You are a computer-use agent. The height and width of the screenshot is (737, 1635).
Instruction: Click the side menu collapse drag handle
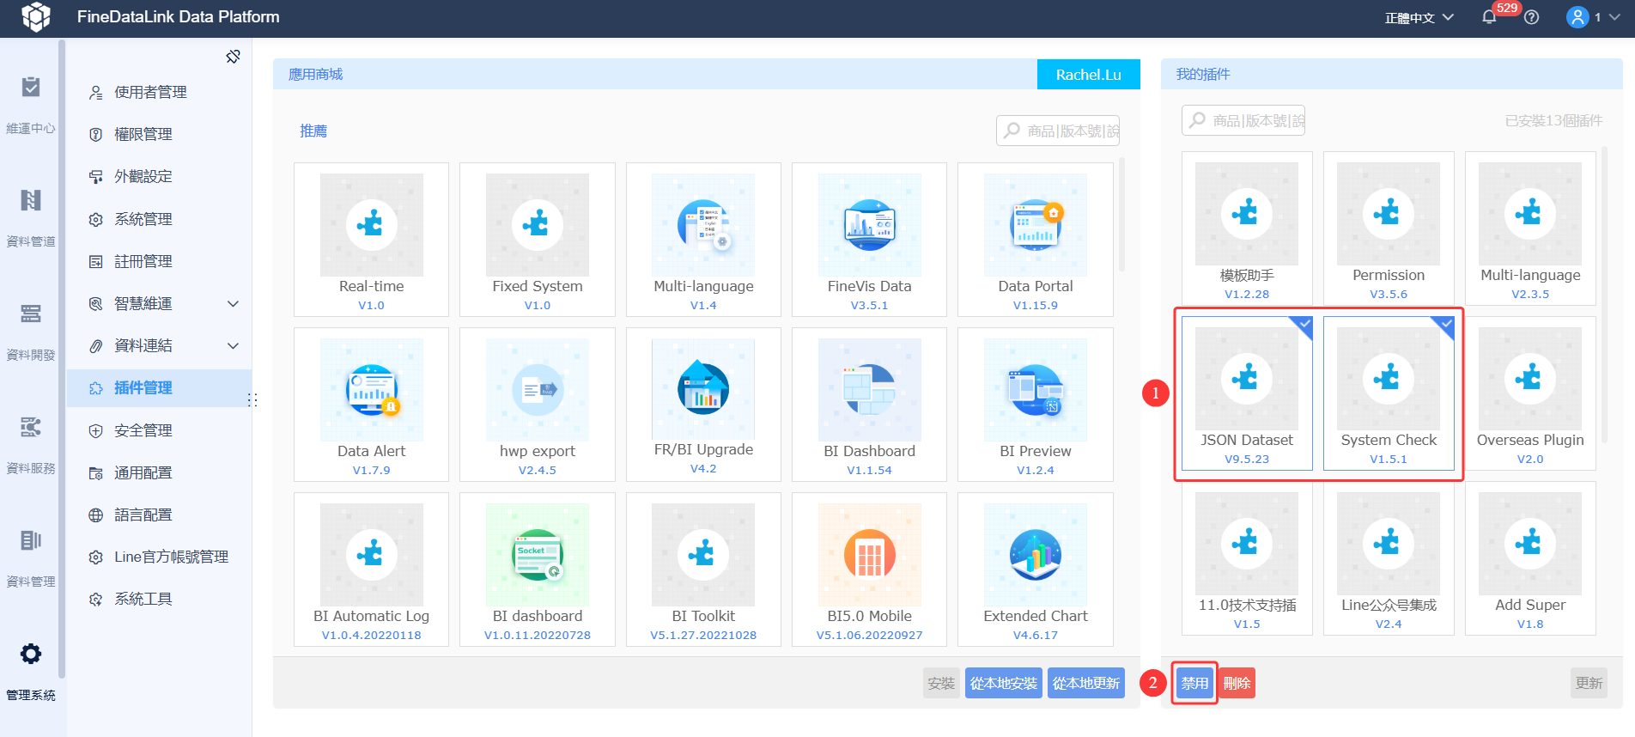tap(252, 400)
